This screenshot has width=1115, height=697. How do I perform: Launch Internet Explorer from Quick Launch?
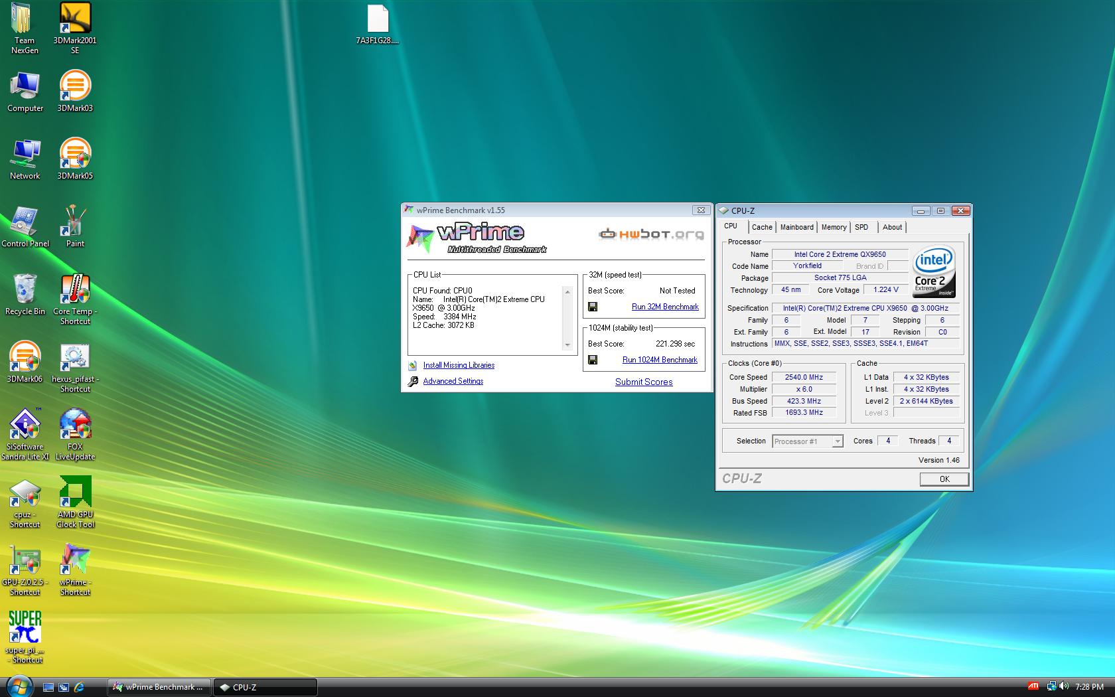[x=79, y=687]
